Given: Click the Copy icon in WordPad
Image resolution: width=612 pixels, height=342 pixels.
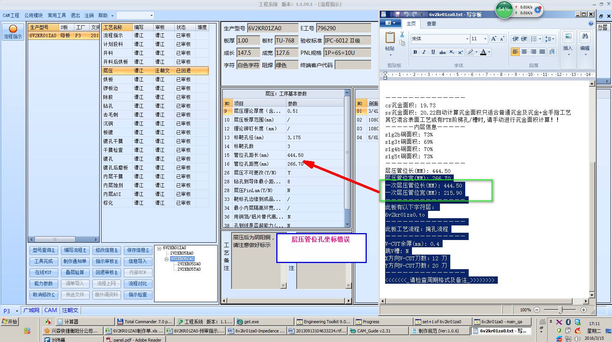Looking at the screenshot, I should click(402, 43).
